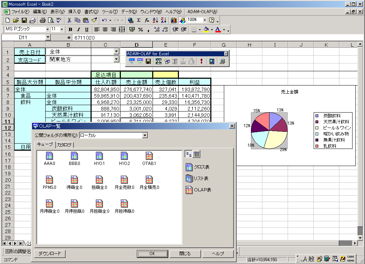The image size is (365, 264).
Task: Open the 書式(O) menu
Action: coord(91,12)
